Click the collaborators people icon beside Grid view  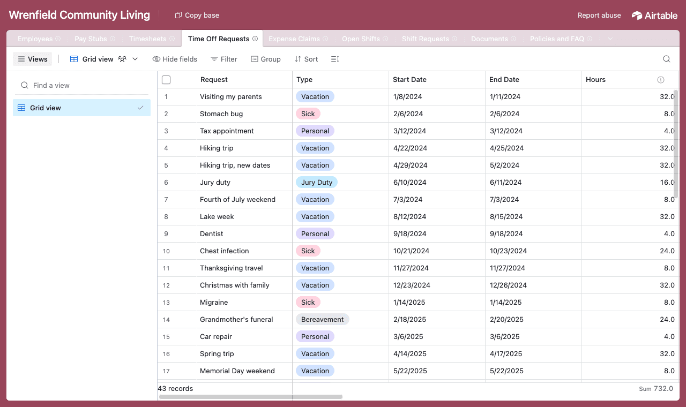click(x=123, y=59)
